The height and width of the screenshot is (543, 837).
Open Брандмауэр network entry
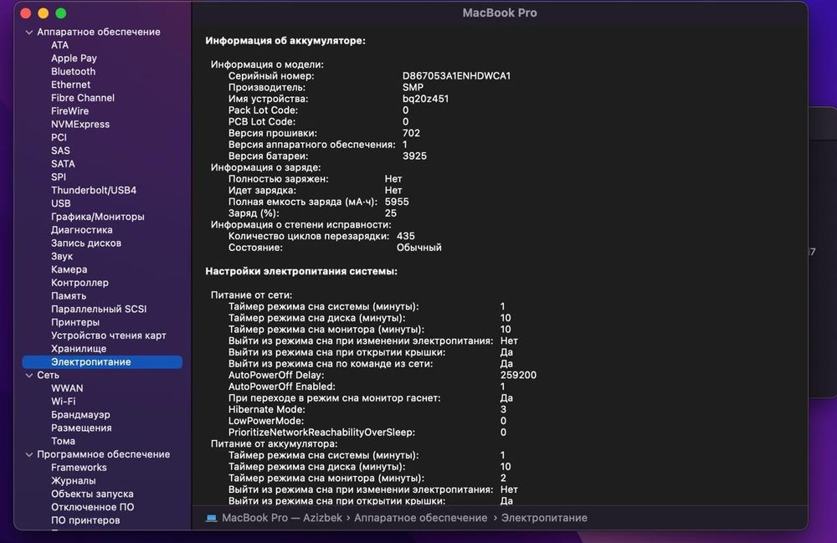80,415
